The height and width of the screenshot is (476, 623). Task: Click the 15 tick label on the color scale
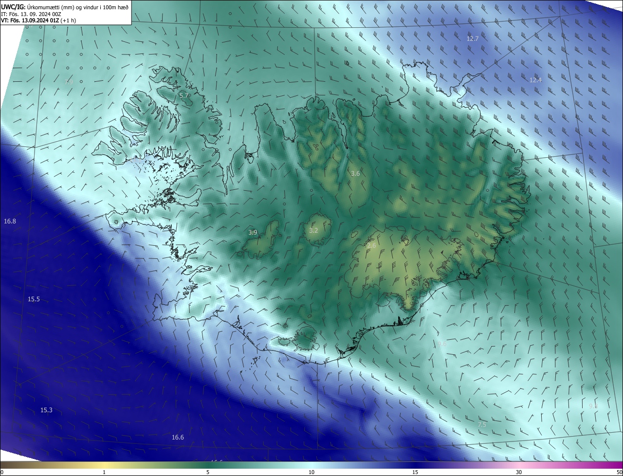415,472
